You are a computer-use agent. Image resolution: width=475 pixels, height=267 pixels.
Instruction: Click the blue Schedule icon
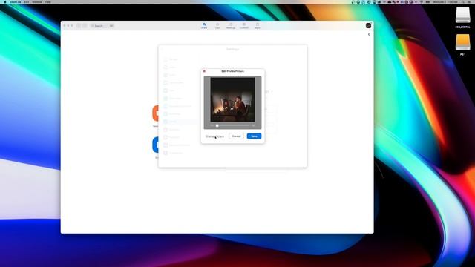pyautogui.click(x=156, y=145)
